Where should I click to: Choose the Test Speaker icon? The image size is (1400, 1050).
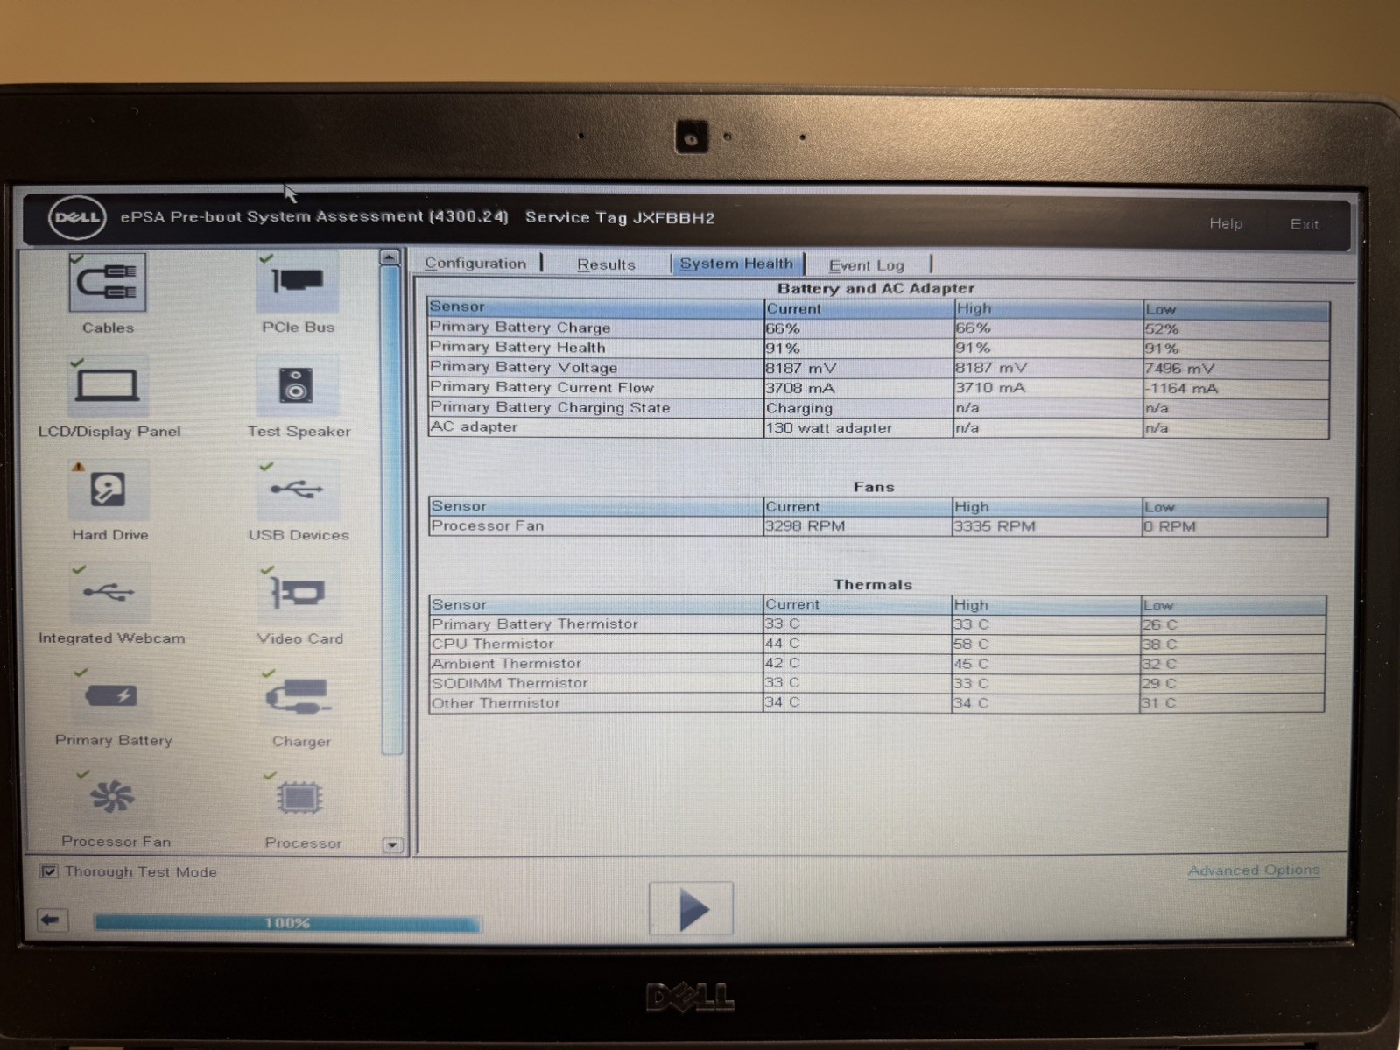297,385
